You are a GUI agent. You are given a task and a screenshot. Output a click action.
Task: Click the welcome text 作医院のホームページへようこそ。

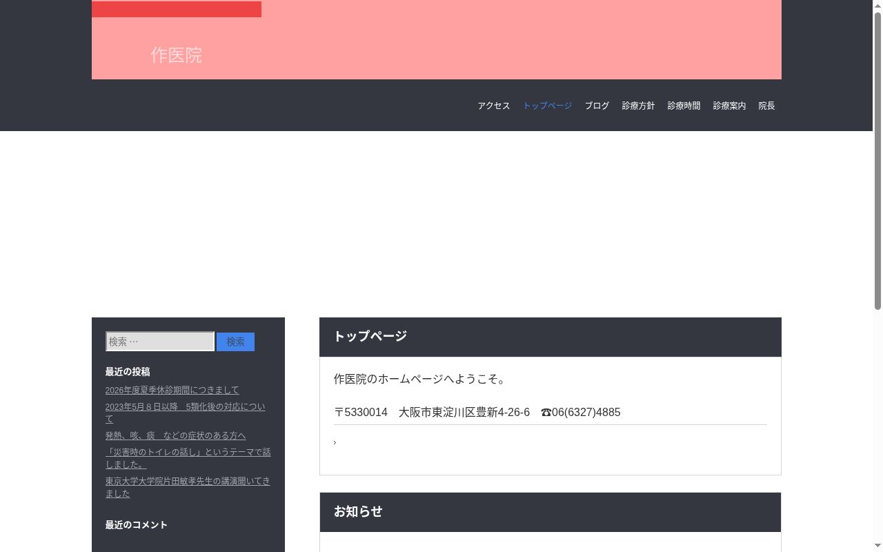coord(420,379)
